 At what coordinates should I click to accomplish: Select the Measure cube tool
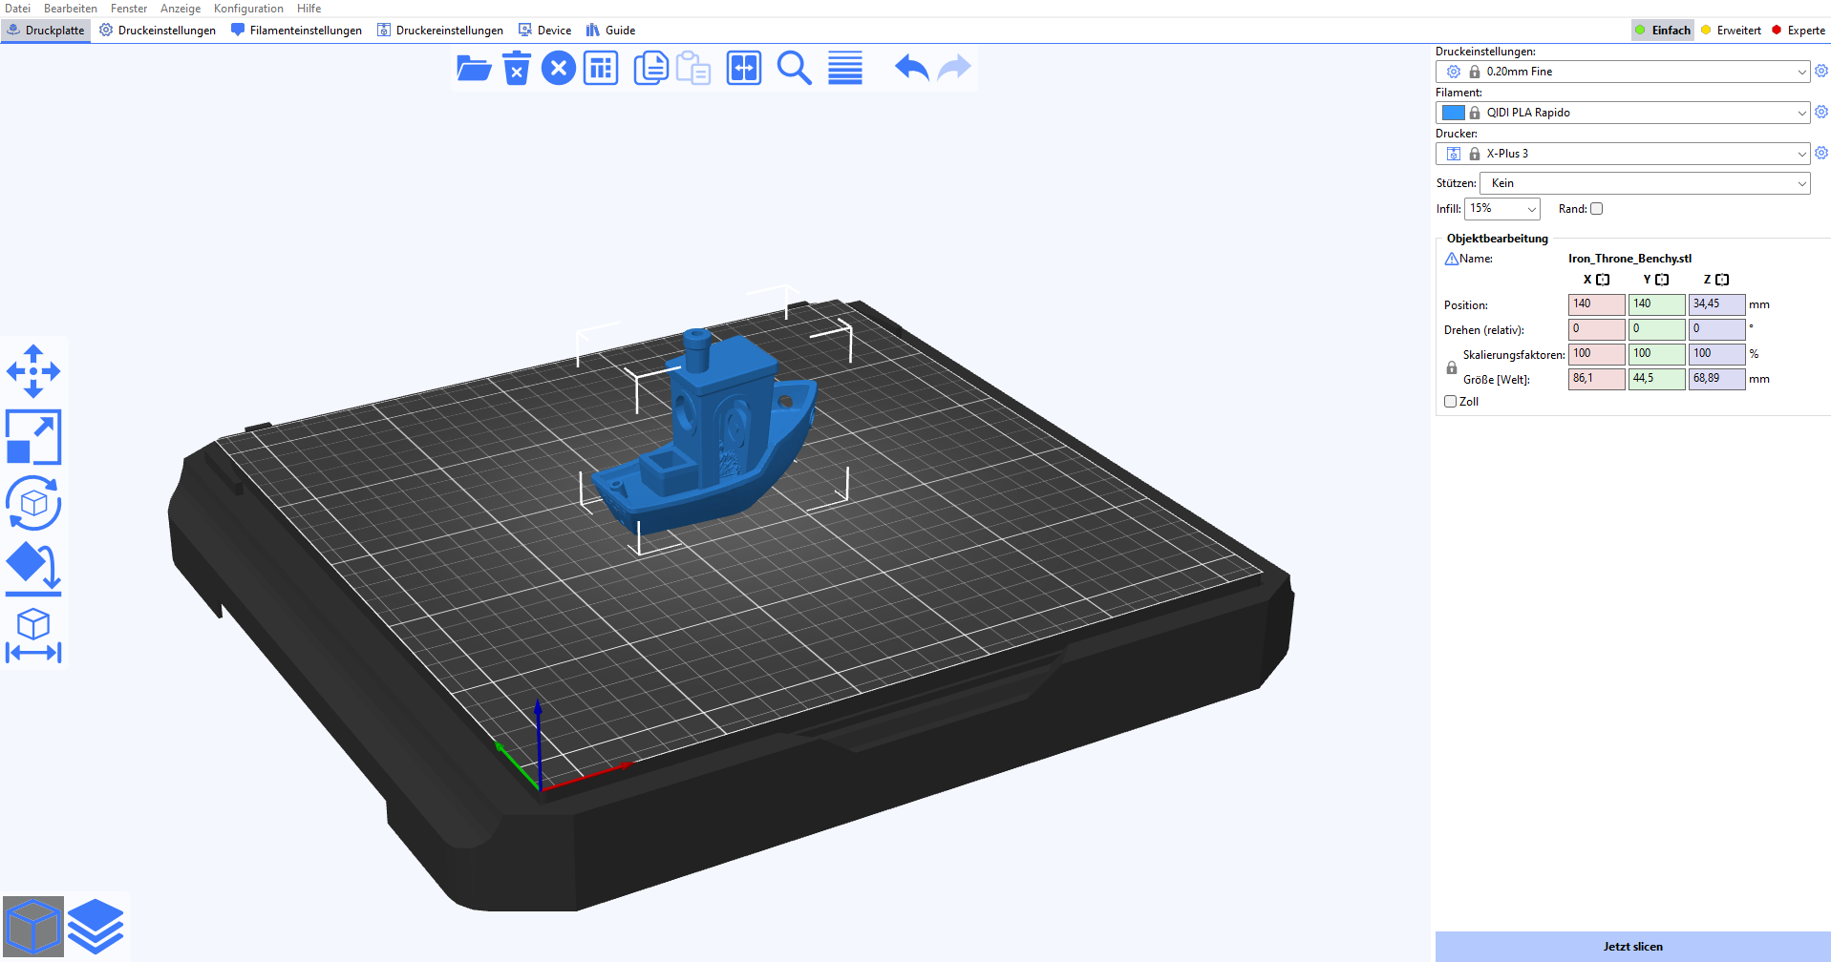pyautogui.click(x=33, y=636)
